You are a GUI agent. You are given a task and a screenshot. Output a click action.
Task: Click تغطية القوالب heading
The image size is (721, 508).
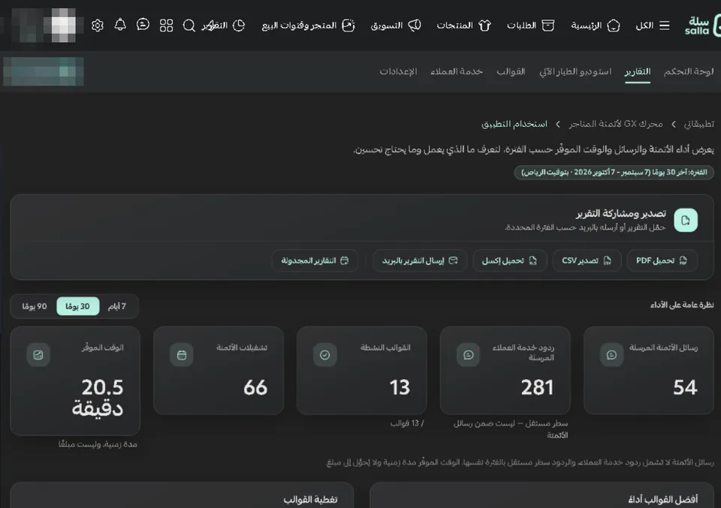click(310, 499)
